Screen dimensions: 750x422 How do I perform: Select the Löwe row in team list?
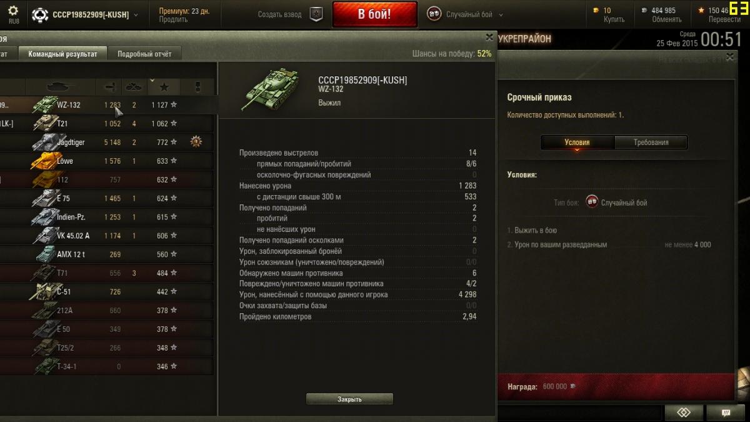pyautogui.click(x=106, y=161)
